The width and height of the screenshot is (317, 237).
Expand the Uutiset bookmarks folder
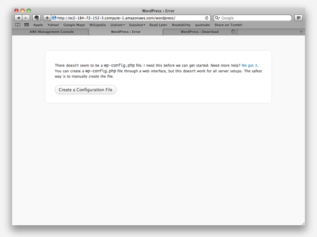coord(118,25)
